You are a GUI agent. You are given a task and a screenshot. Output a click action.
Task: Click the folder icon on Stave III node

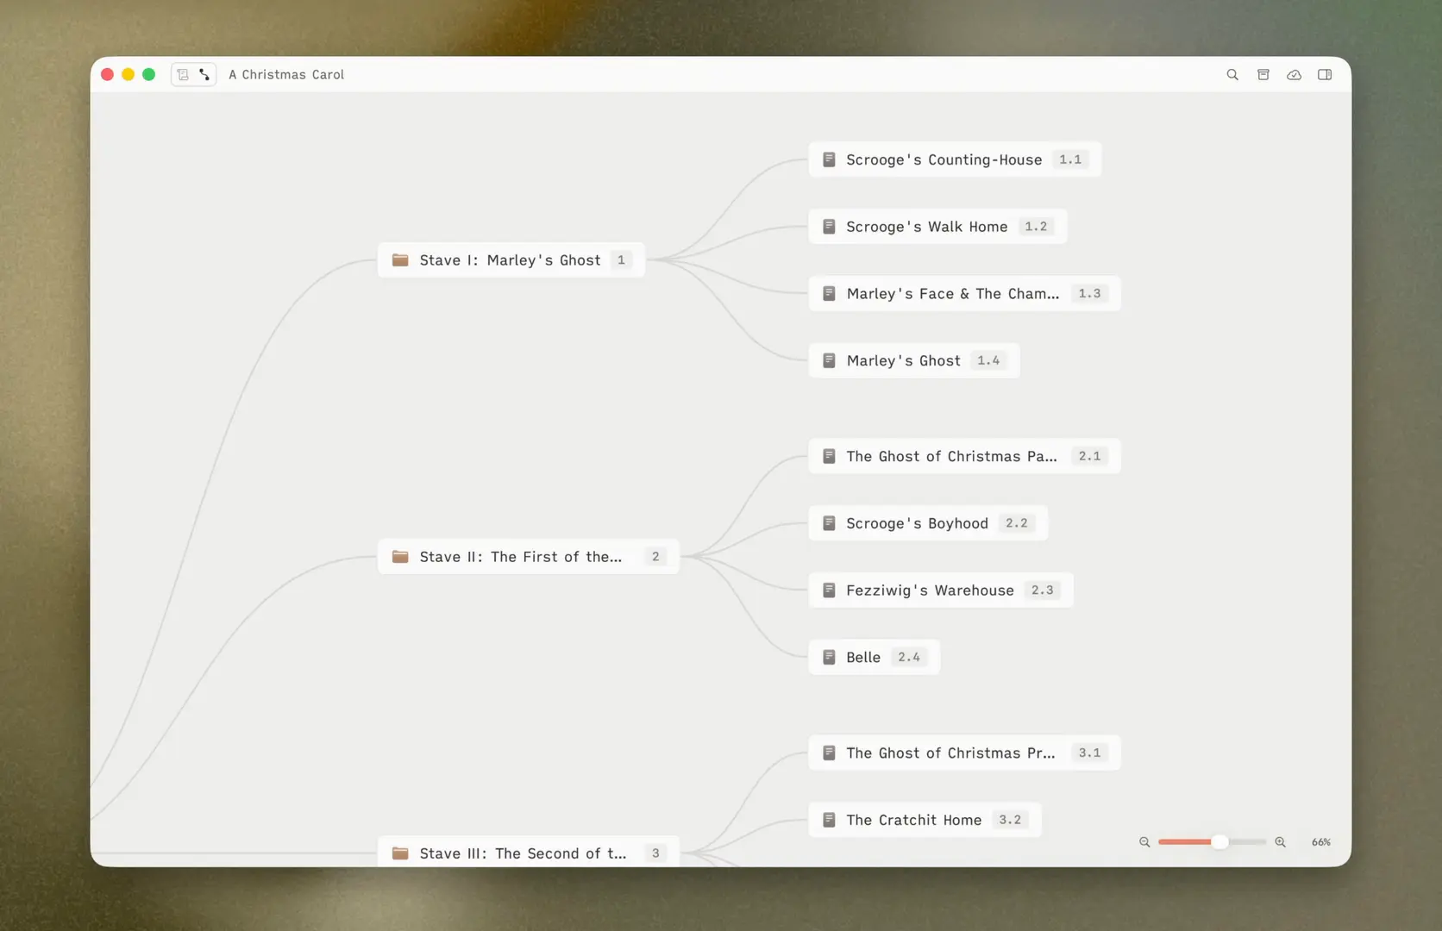tap(399, 853)
